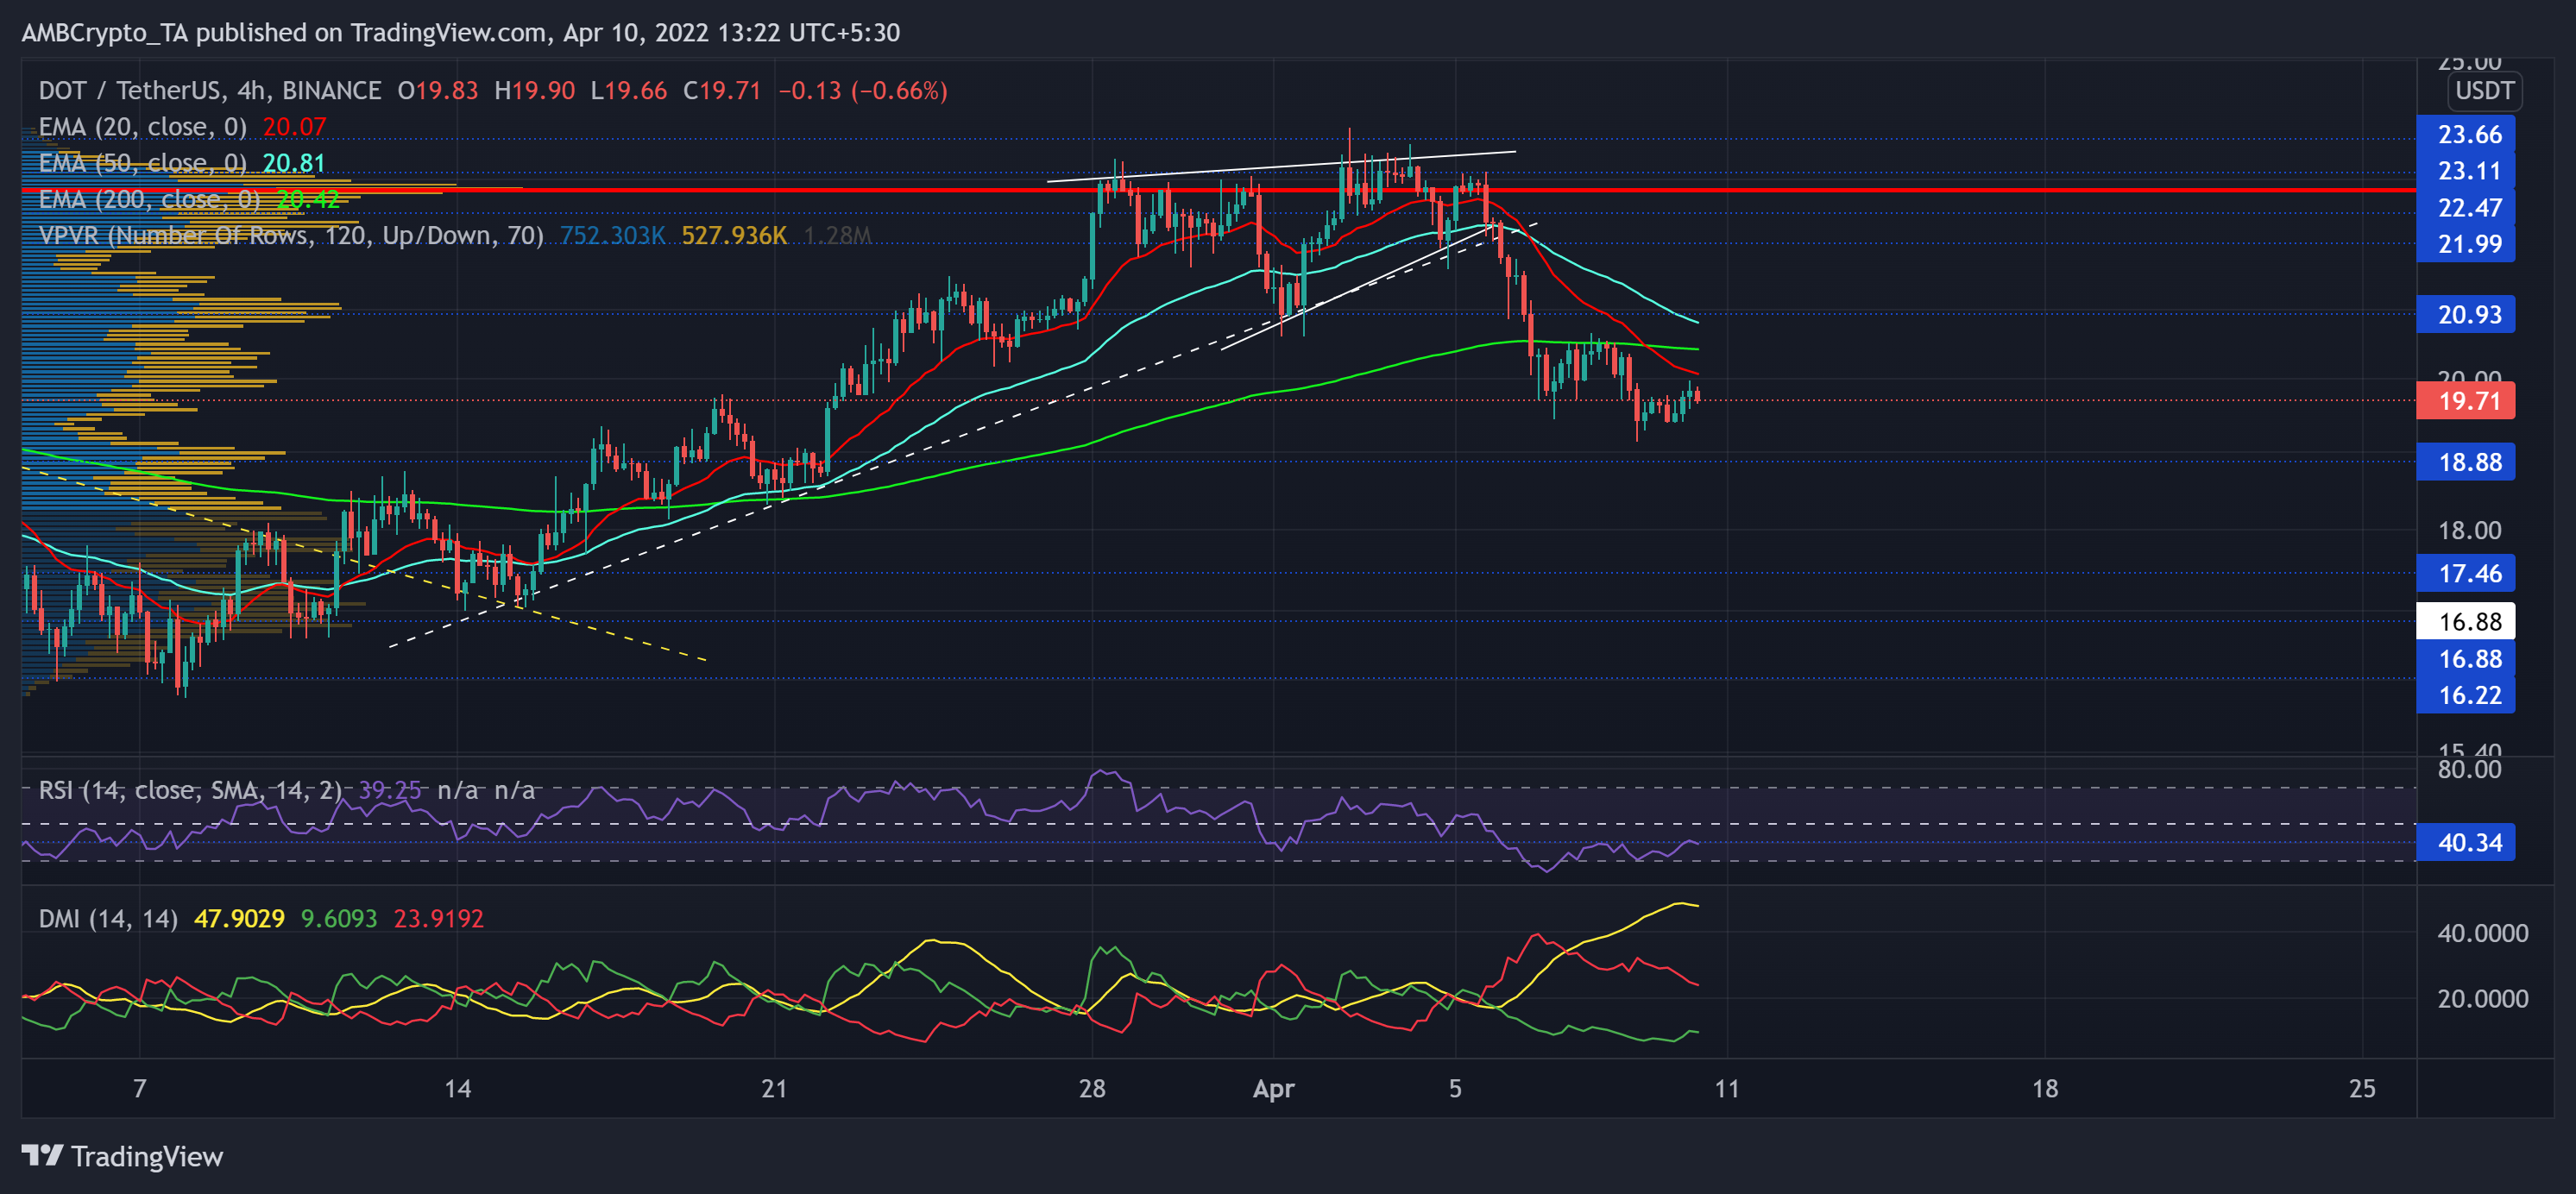
Task: Click the 18.00 price axis tick
Action: pos(2469,530)
